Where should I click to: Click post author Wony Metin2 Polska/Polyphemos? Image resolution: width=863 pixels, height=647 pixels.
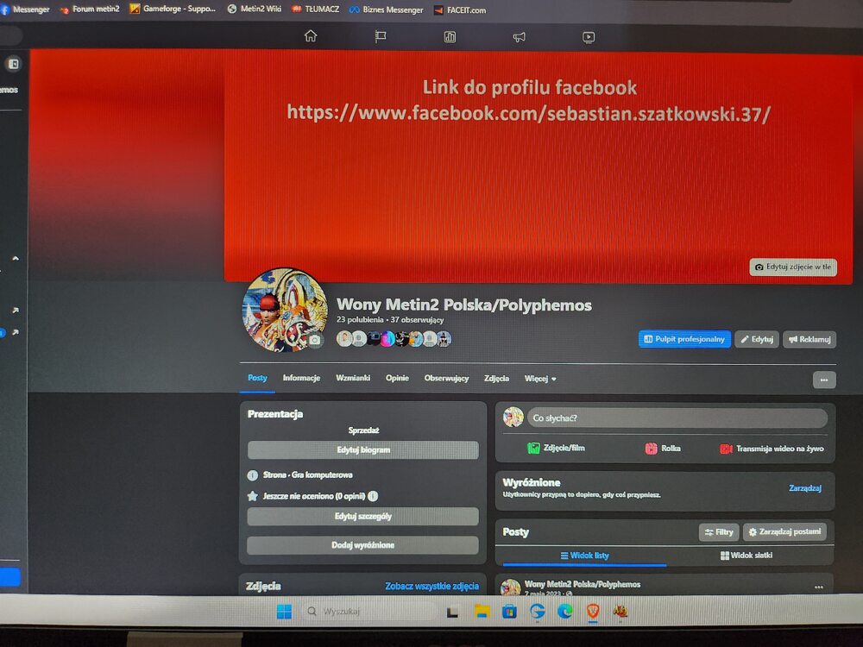[582, 584]
